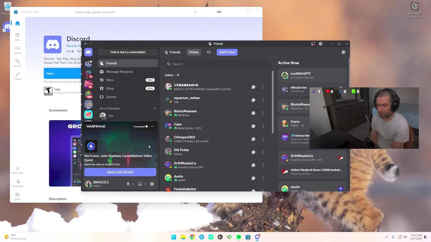The width and height of the screenshot is (431, 242).
Task: Open Downloads in Microsoft Store sidebar
Action: [x=18, y=183]
